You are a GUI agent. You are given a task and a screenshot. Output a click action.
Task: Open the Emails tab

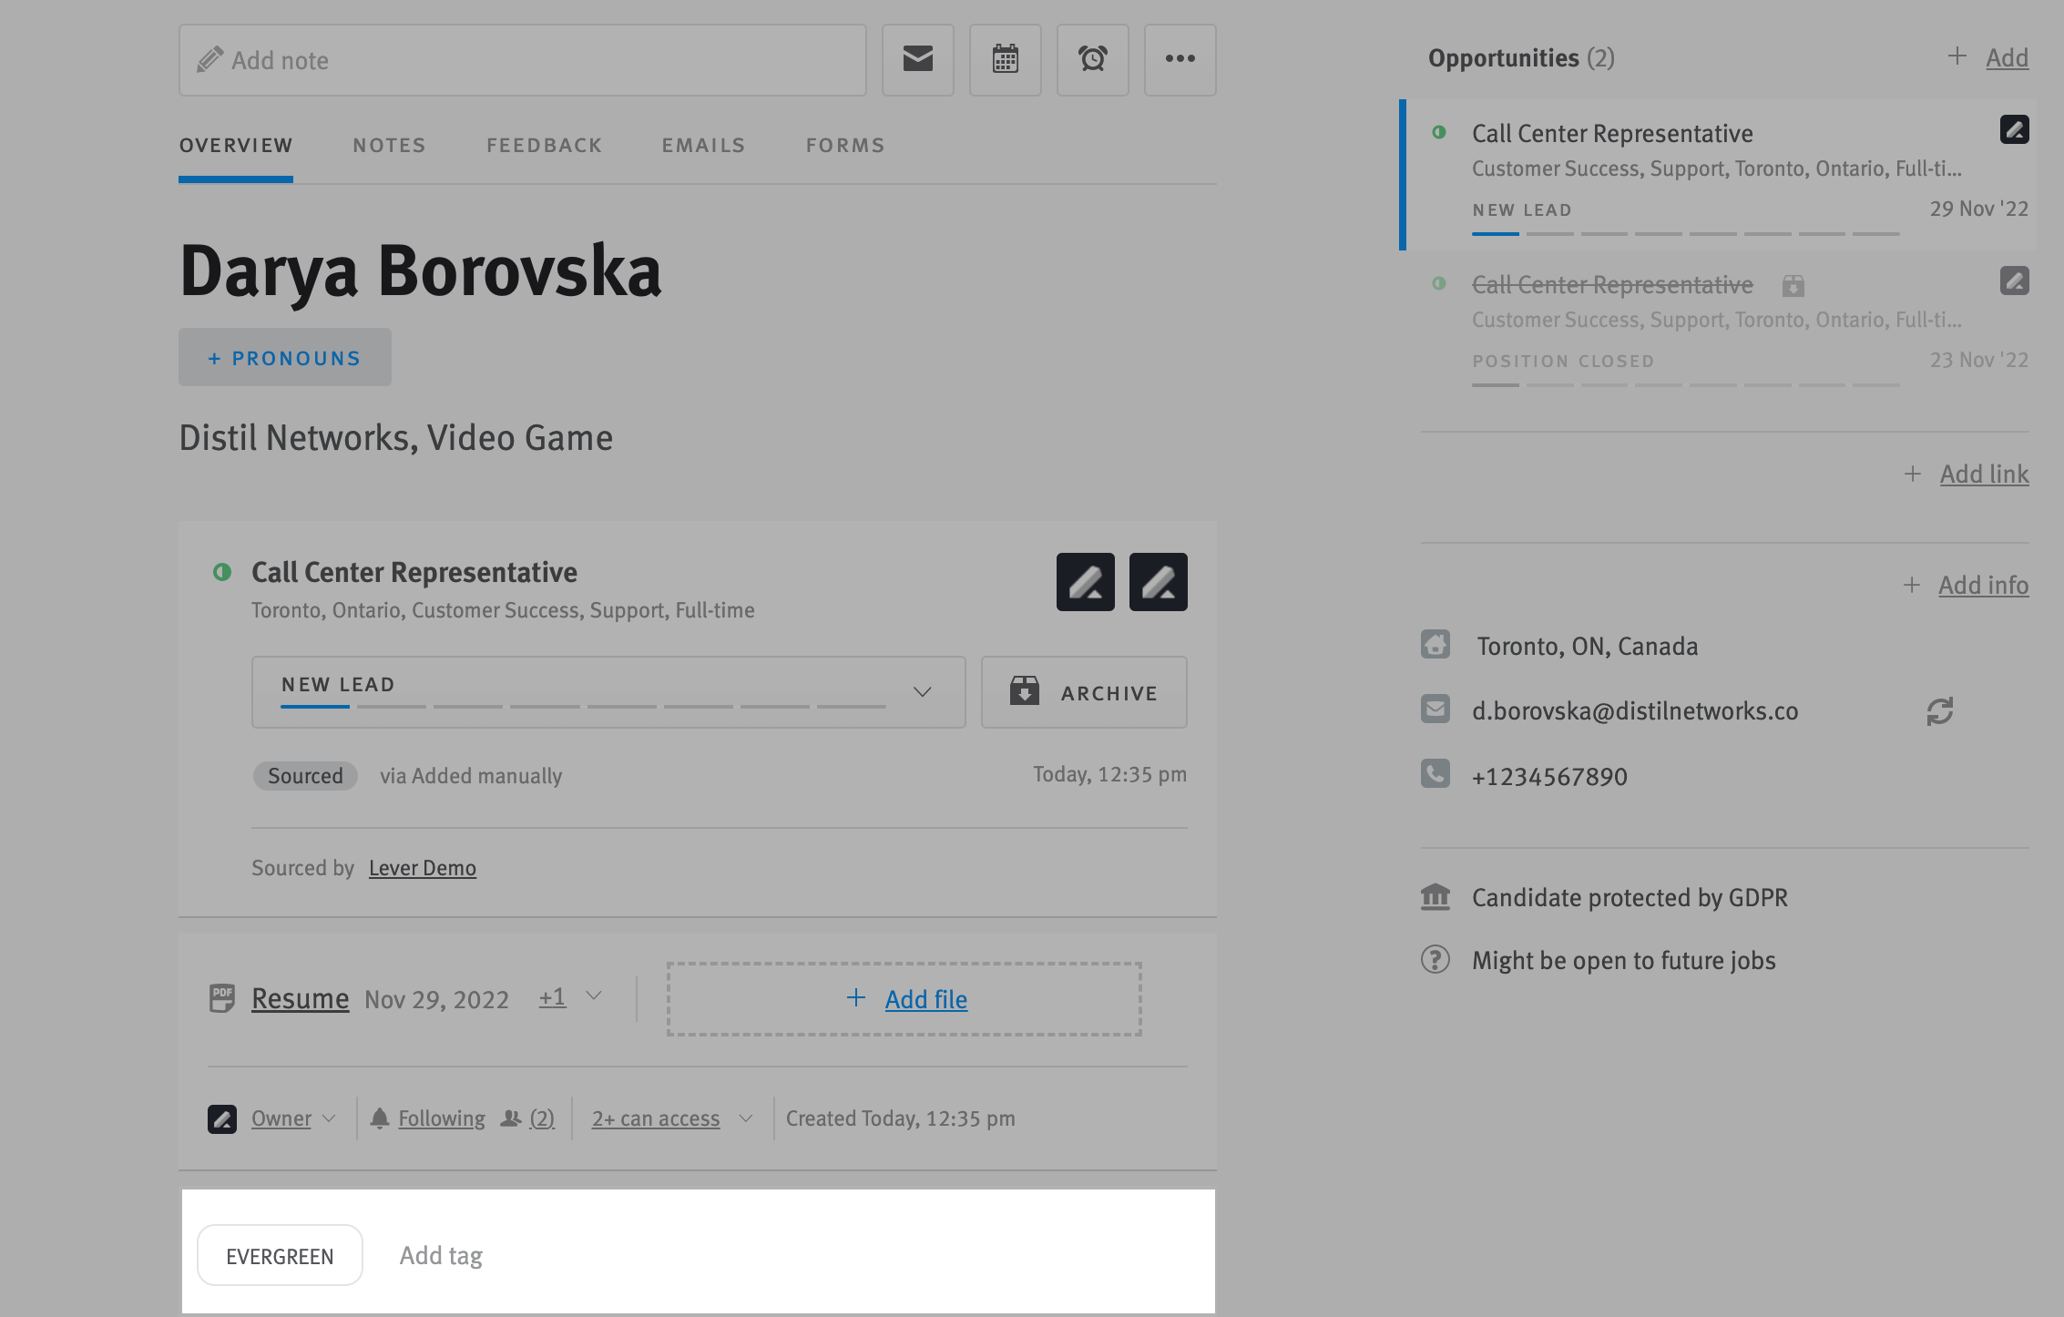click(703, 146)
